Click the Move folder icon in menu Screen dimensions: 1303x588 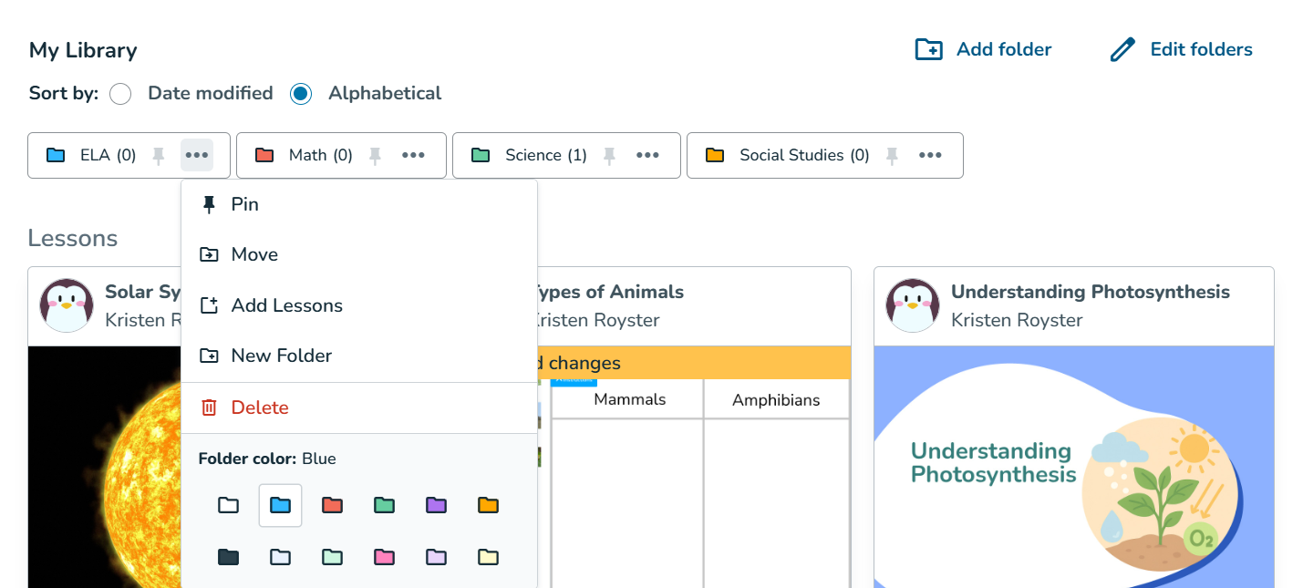pyautogui.click(x=209, y=254)
